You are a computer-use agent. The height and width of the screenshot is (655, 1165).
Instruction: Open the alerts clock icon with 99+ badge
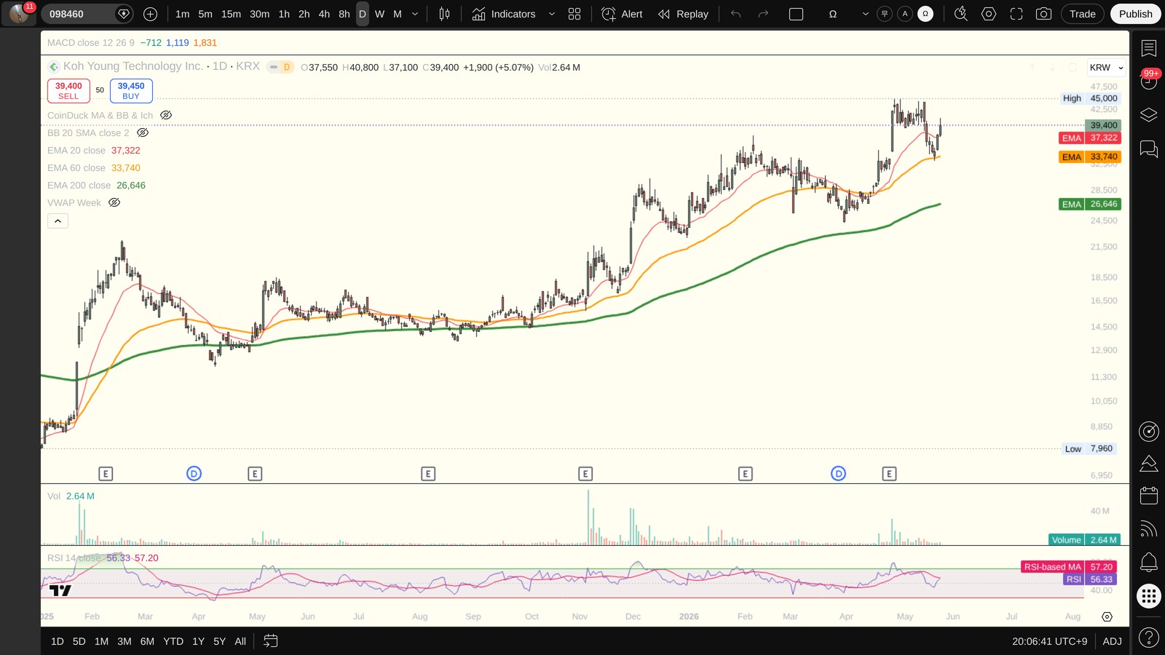[1149, 82]
